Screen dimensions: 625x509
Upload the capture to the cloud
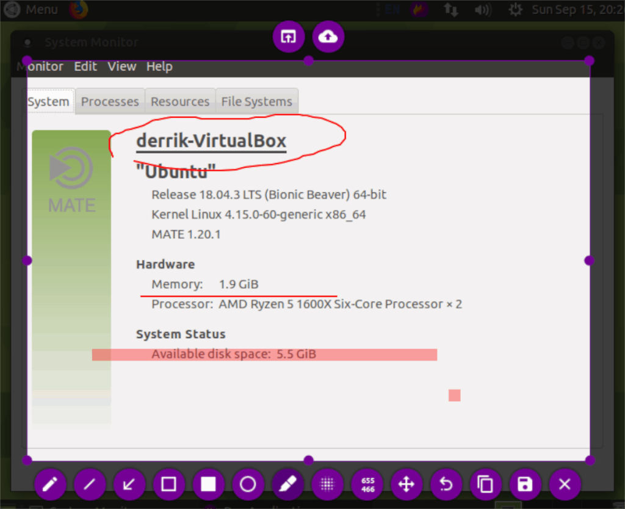(x=328, y=37)
